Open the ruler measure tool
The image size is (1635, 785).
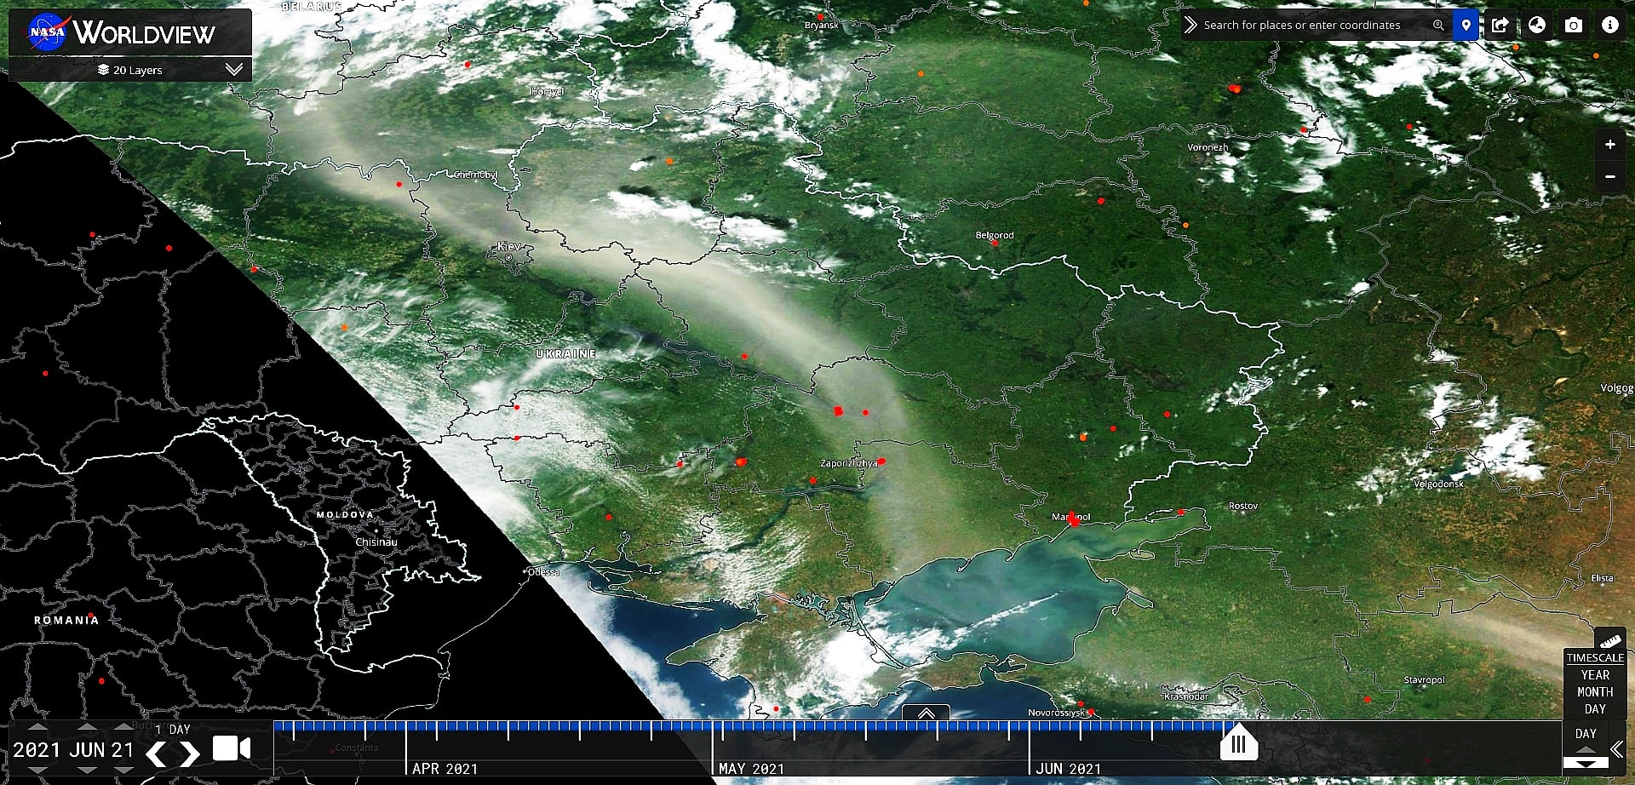[x=1609, y=640]
